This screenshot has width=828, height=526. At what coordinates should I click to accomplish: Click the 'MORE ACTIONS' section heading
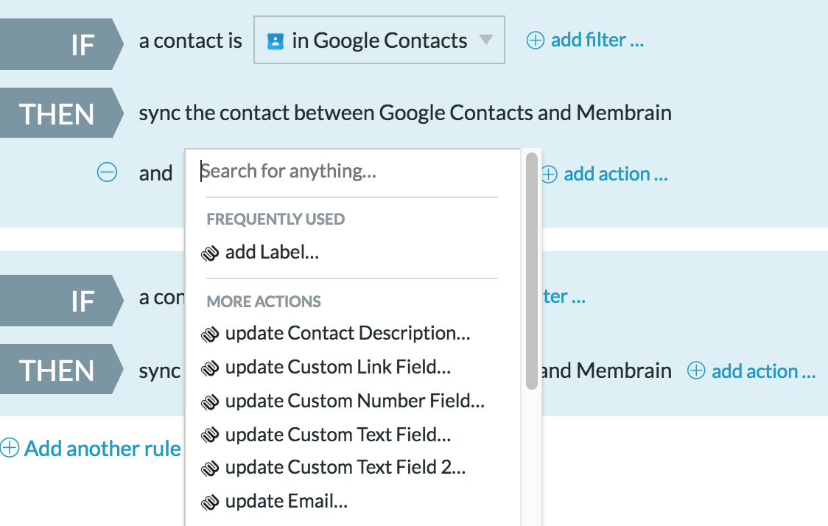(x=264, y=301)
